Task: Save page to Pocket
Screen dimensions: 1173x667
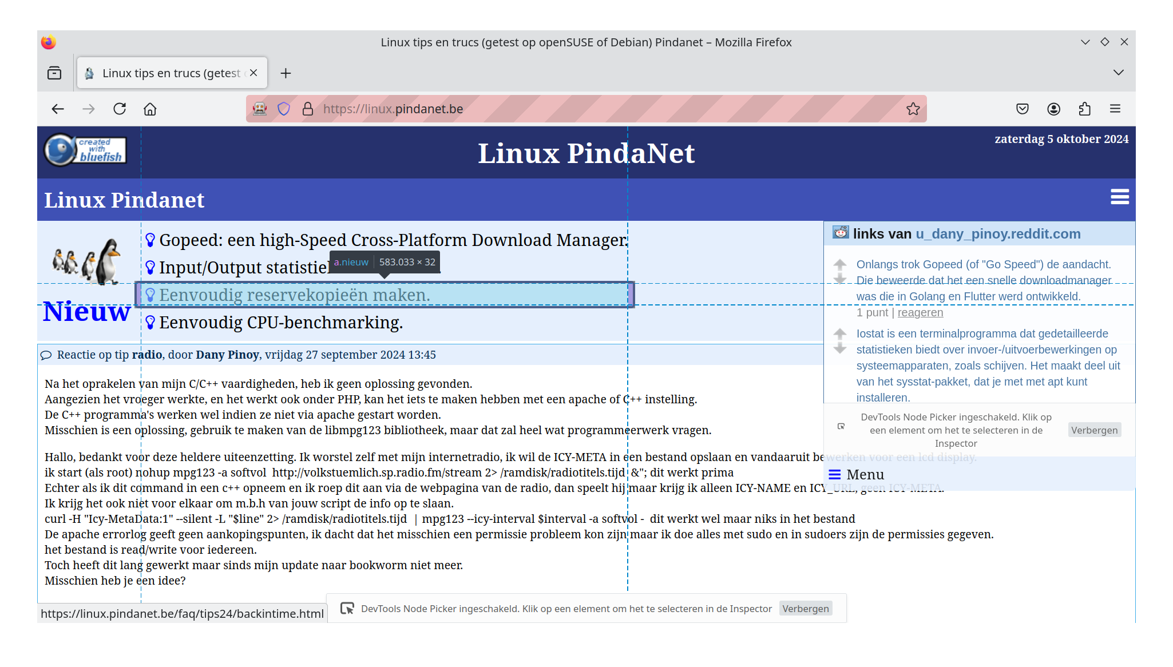Action: pos(1023,109)
